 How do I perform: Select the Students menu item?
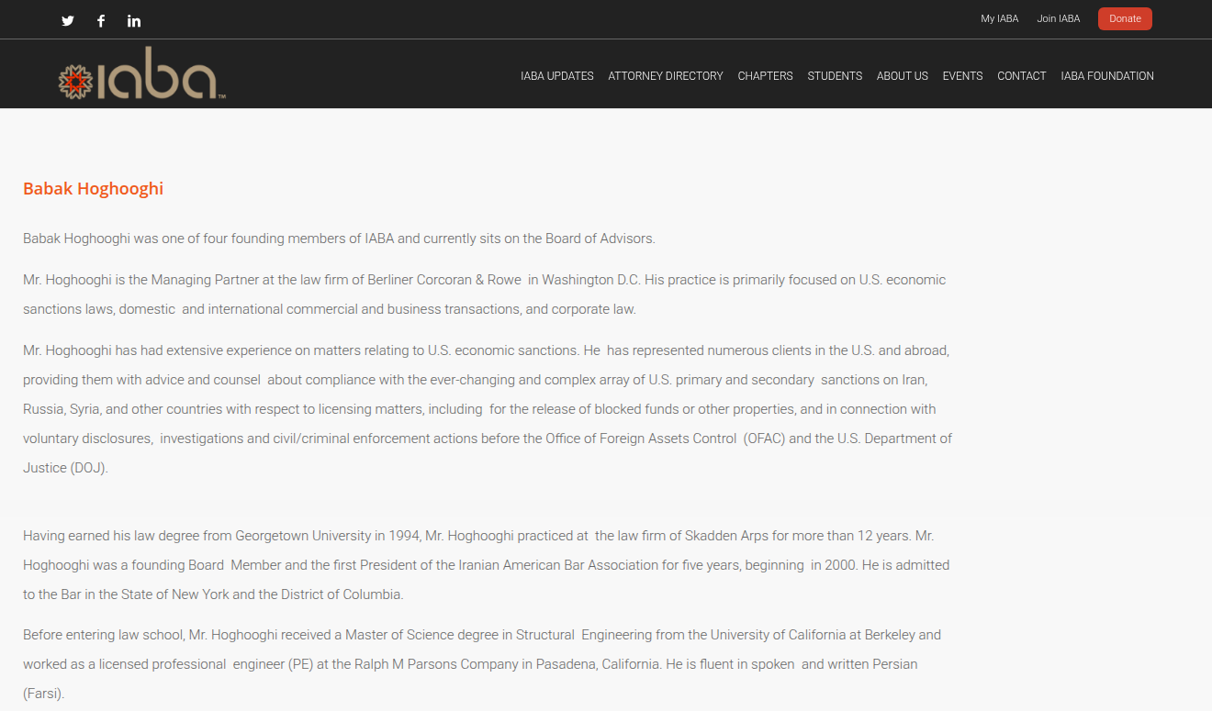[x=835, y=76]
